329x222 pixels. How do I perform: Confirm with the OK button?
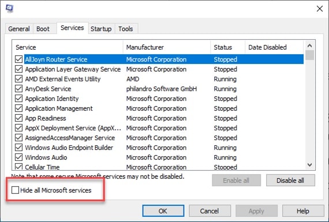(x=163, y=211)
